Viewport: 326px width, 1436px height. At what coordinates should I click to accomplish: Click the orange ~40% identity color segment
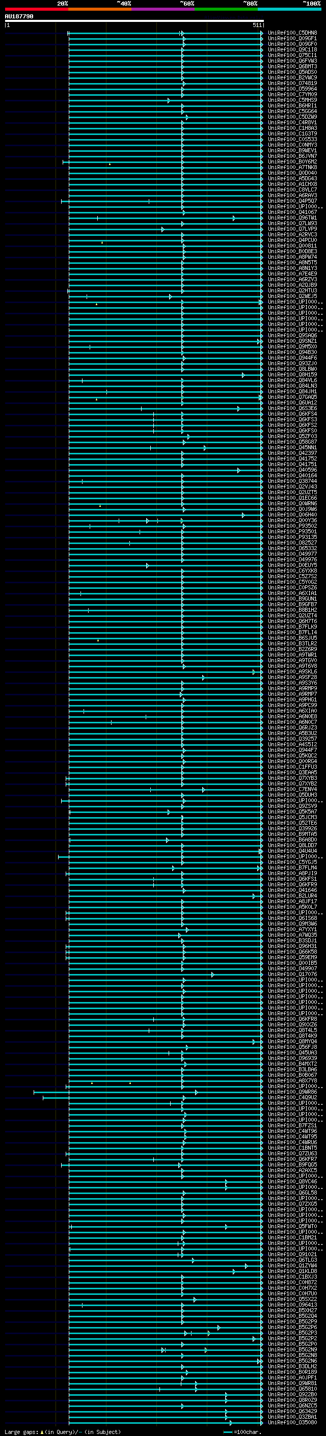click(x=100, y=9)
